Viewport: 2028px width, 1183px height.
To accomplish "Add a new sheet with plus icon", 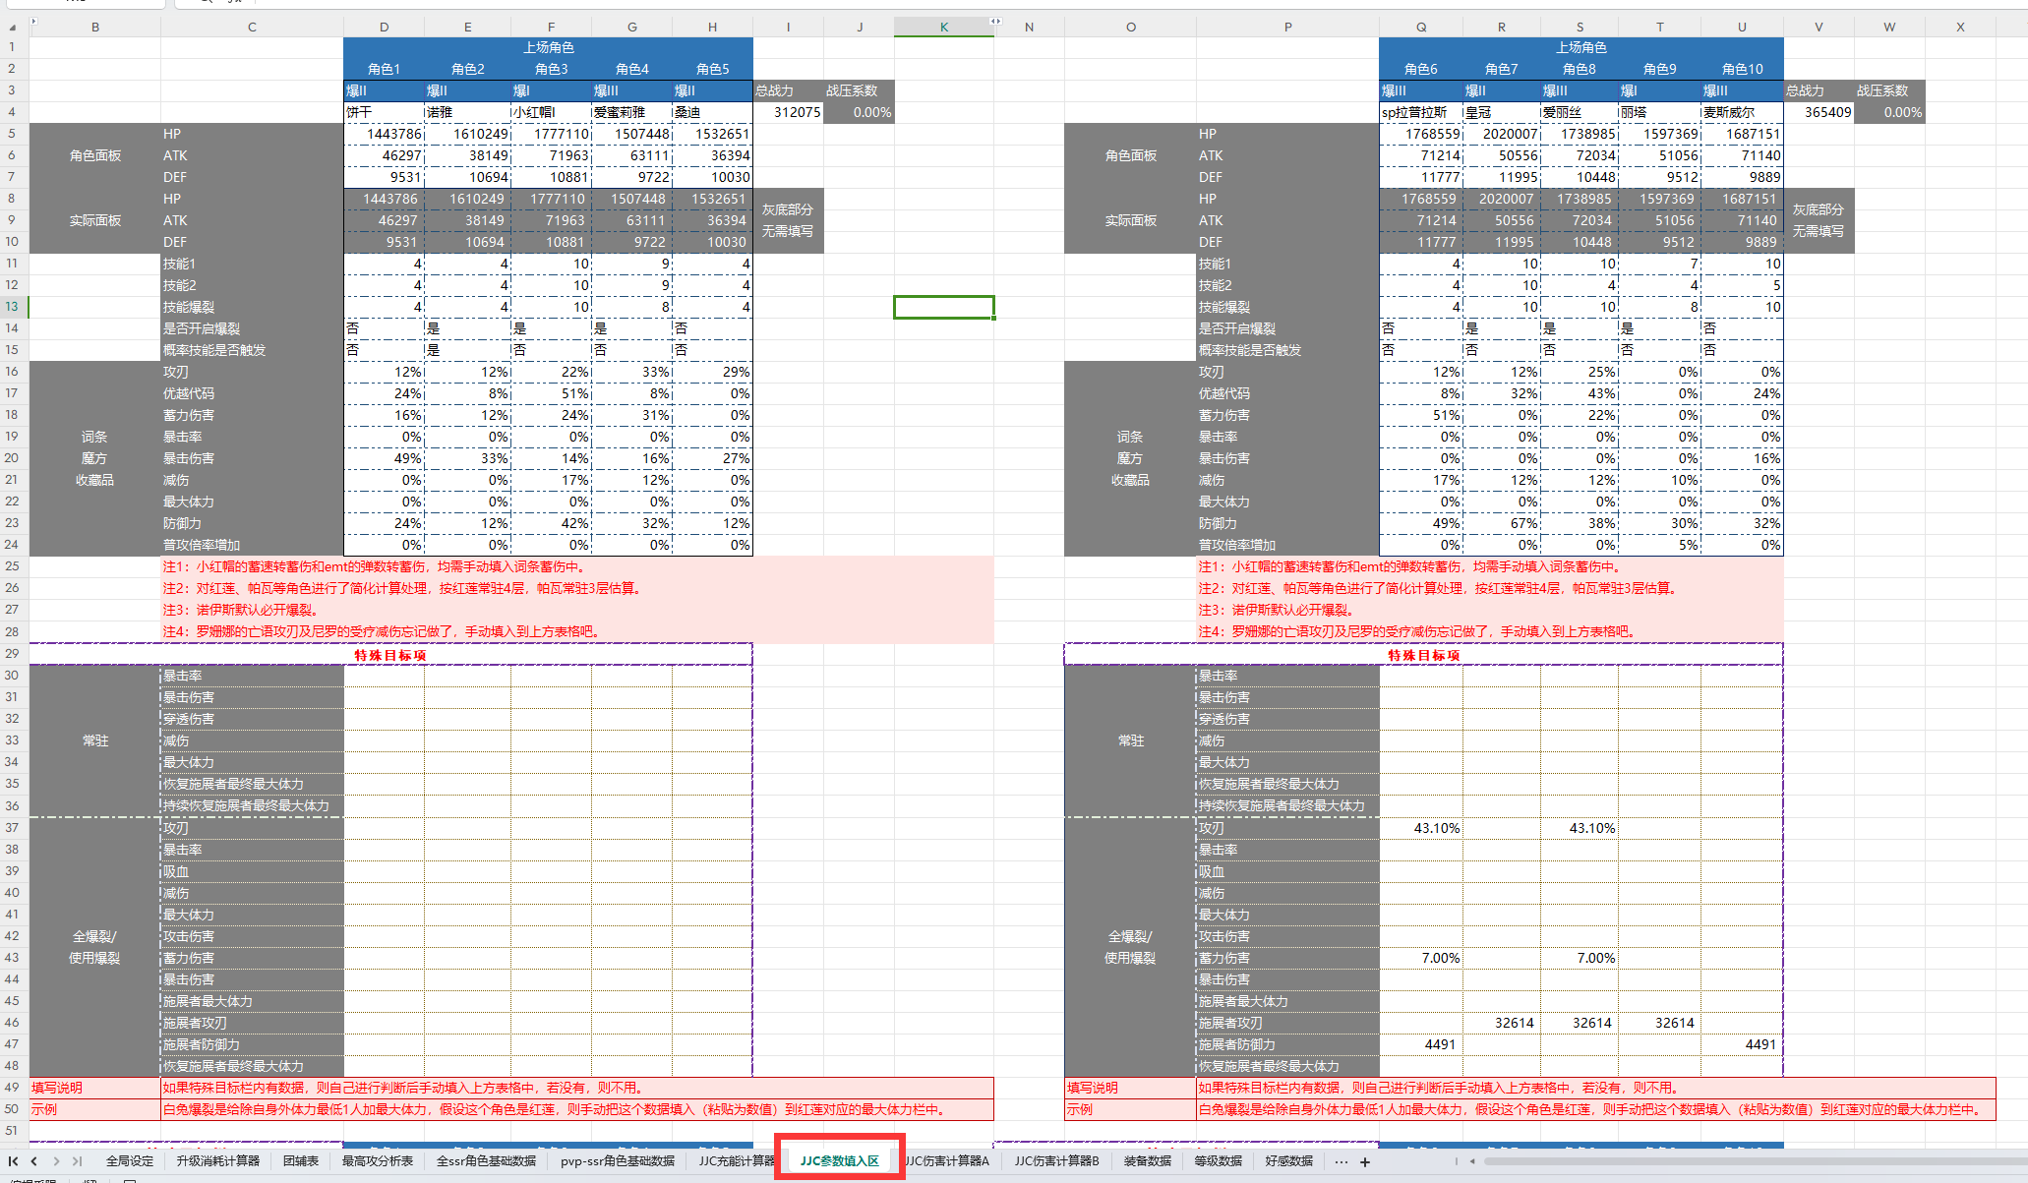I will tap(1365, 1162).
